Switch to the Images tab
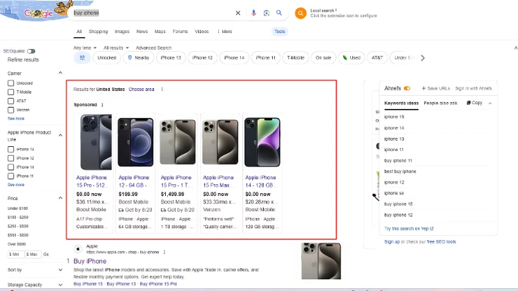This screenshot has height=291, width=518. [x=122, y=31]
